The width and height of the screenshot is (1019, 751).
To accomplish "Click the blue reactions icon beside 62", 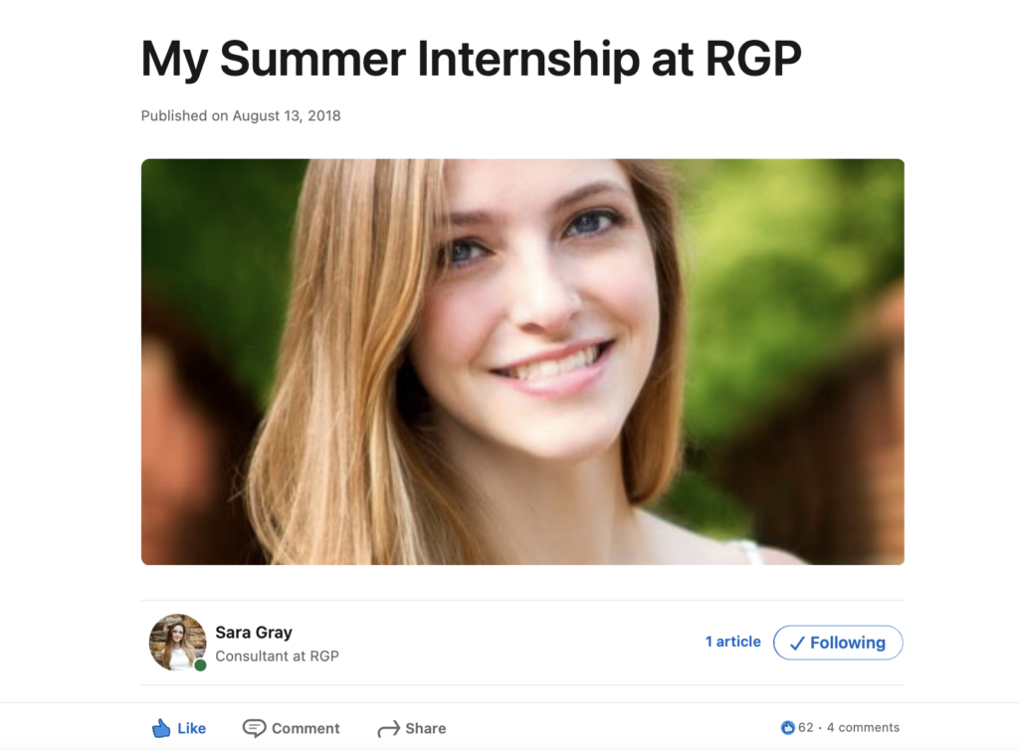I will click(x=788, y=728).
